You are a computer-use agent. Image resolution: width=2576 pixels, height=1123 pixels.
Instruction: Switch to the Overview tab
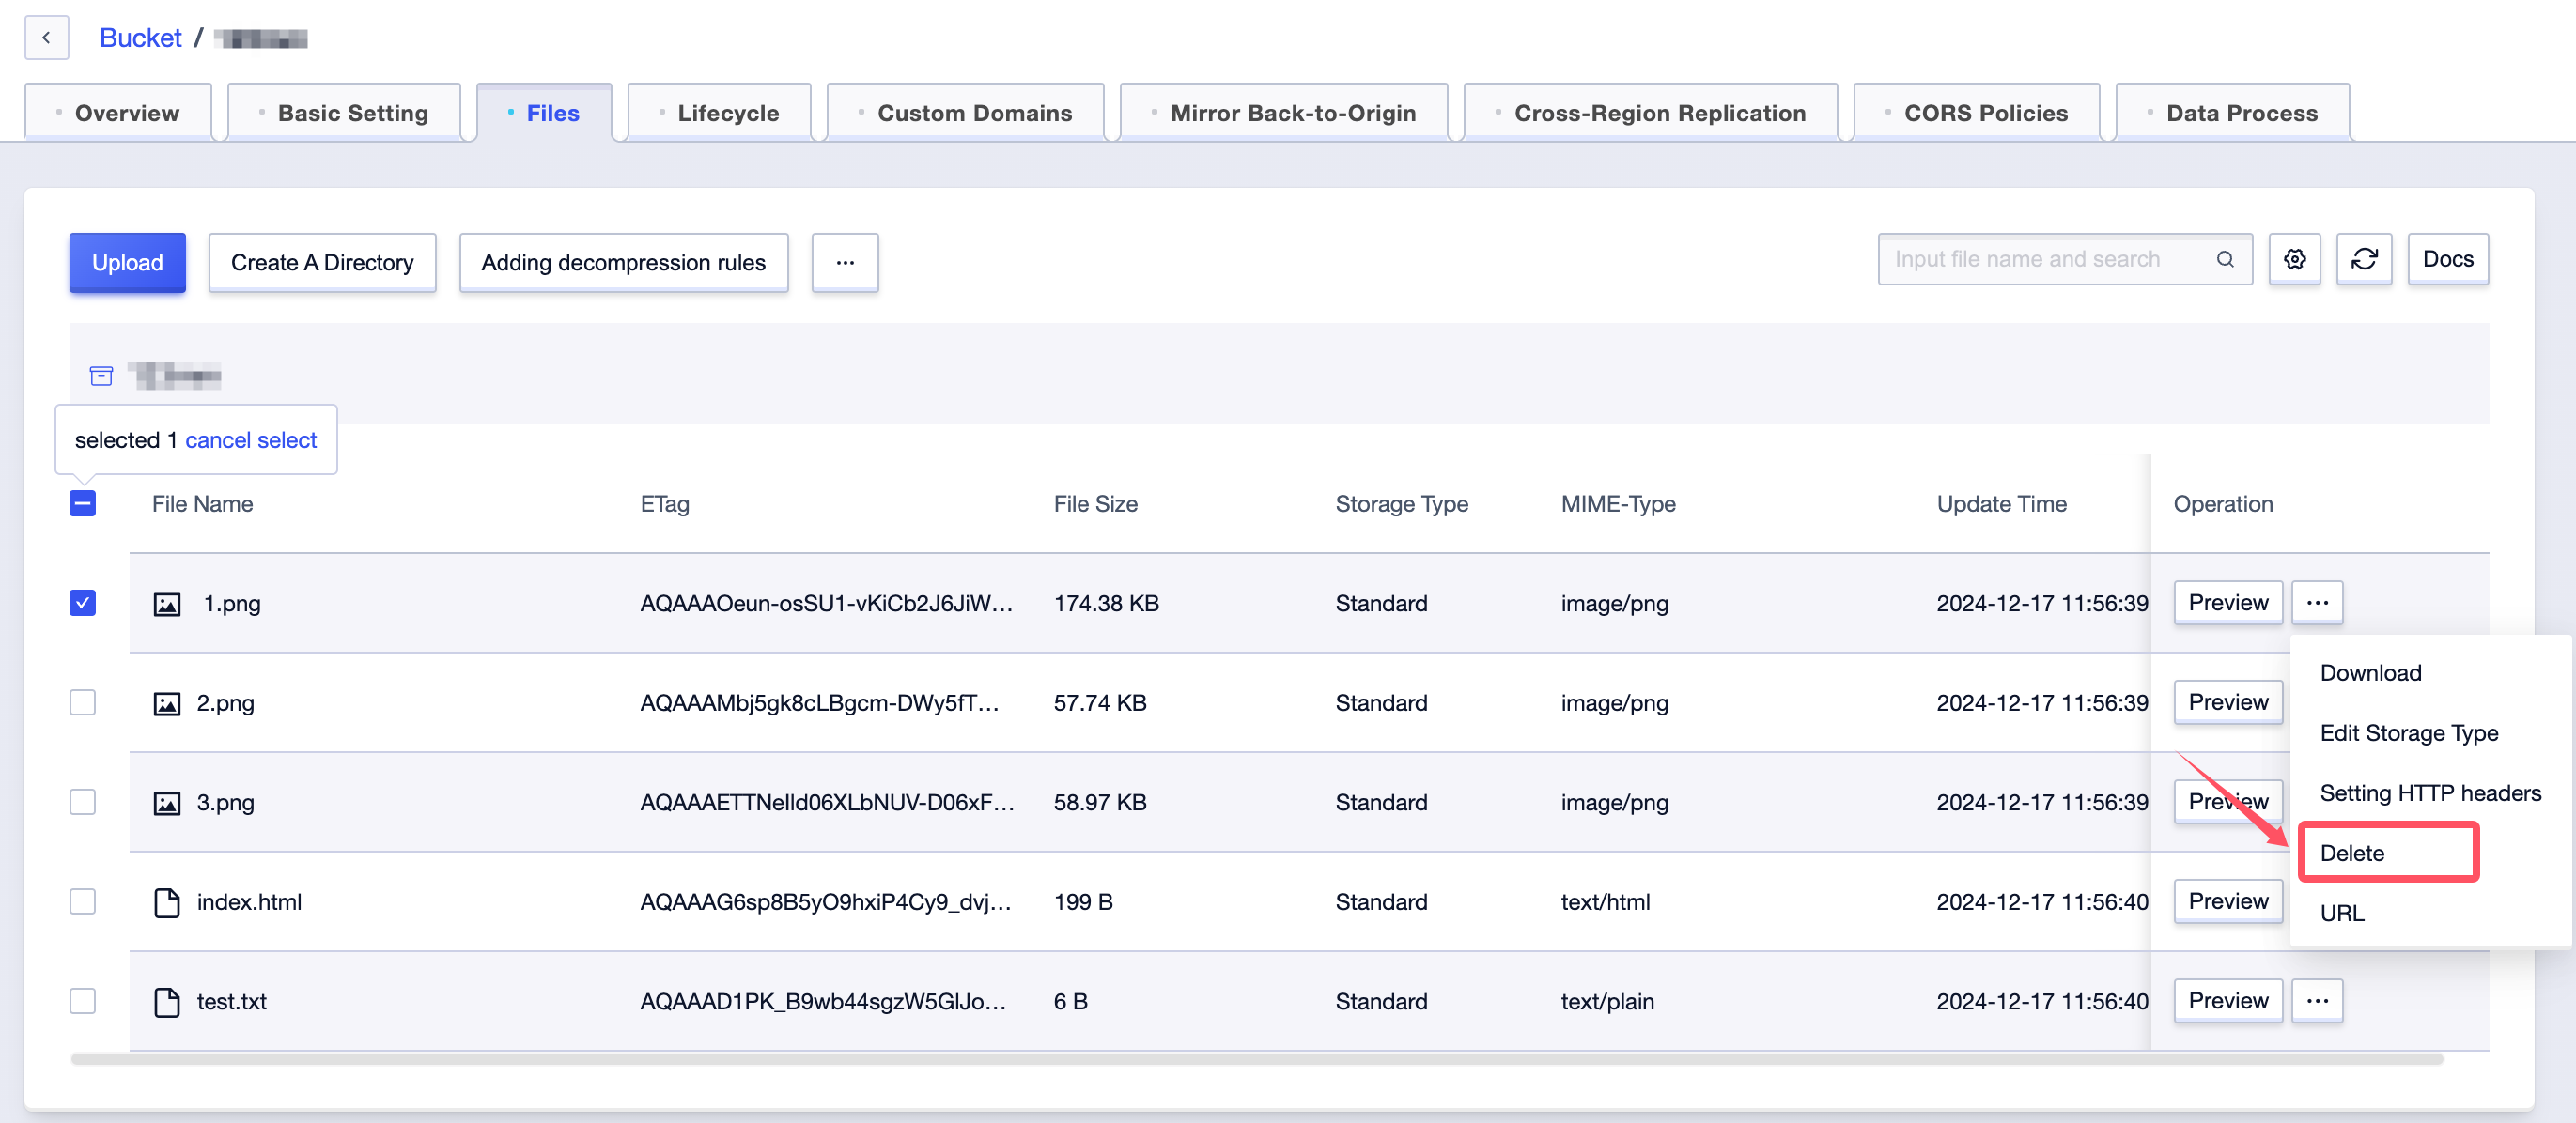tap(118, 113)
